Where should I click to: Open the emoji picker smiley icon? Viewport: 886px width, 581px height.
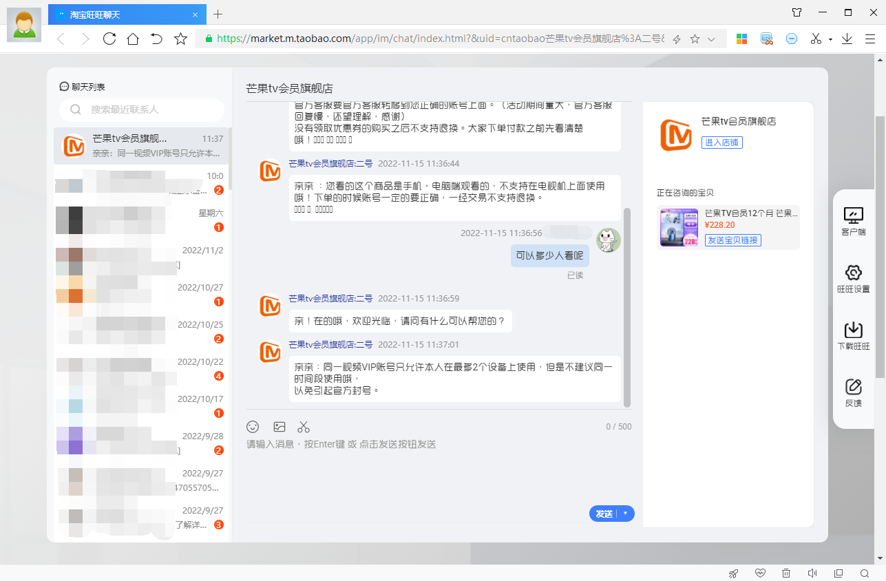click(x=253, y=427)
